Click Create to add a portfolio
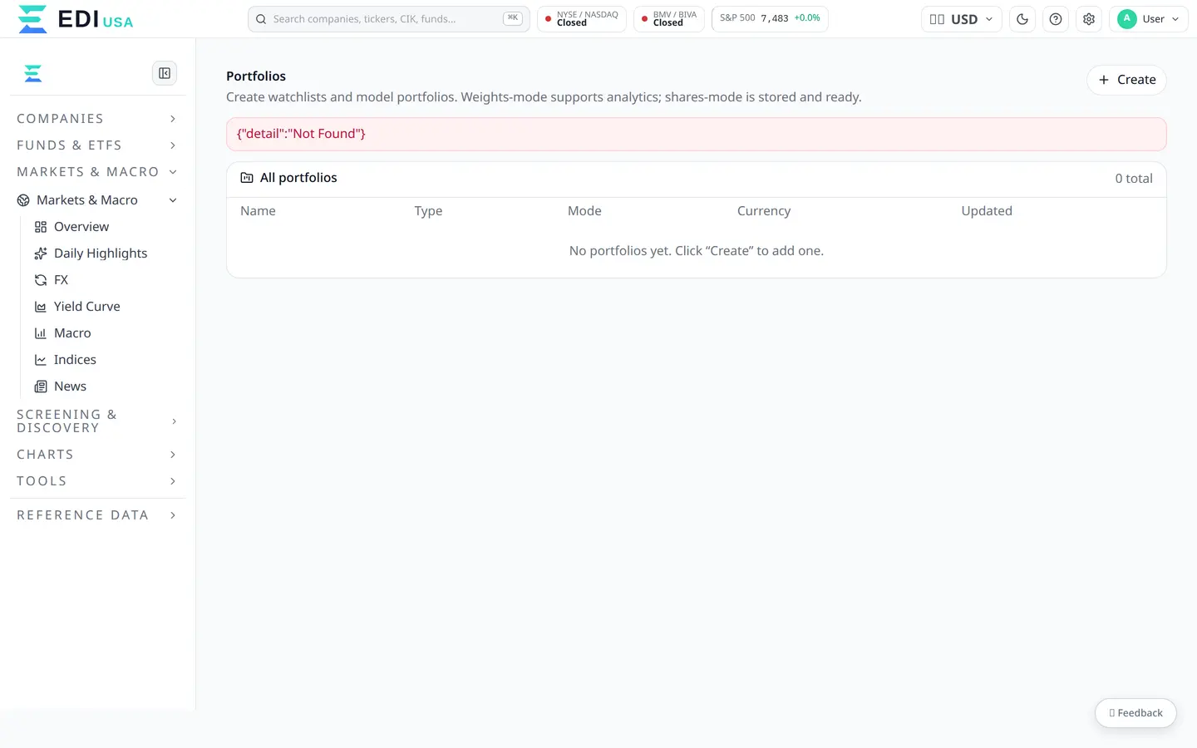Screen dimensions: 1197x748 click(1126, 80)
